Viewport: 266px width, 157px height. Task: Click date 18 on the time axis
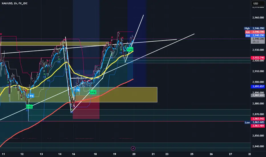[x=95, y=154]
